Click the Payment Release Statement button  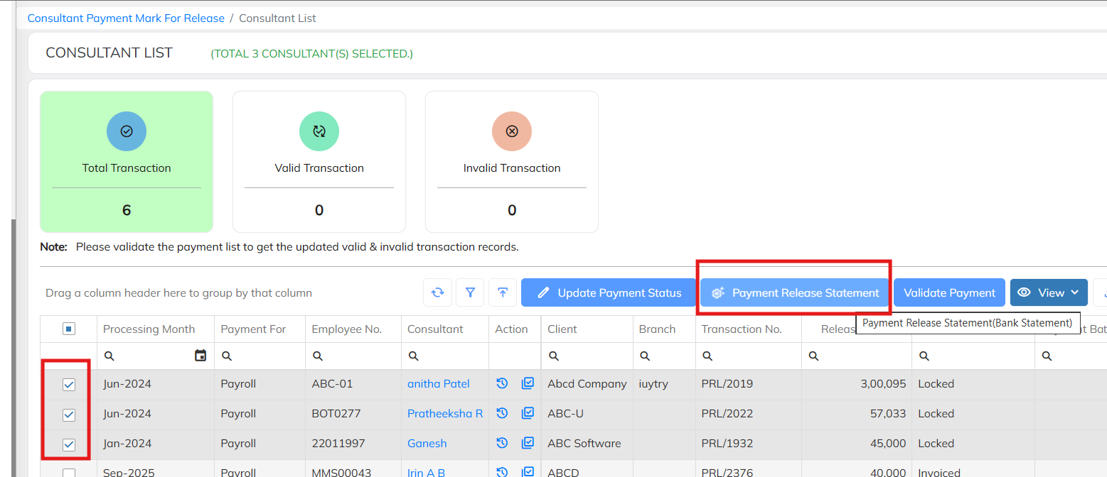[x=796, y=292]
